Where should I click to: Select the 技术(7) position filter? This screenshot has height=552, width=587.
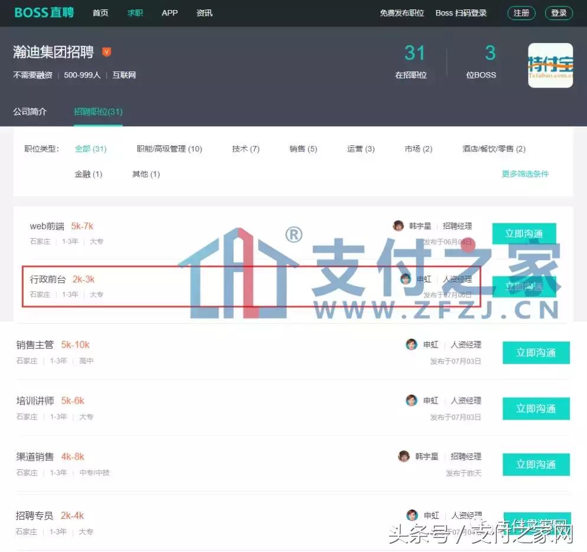pos(245,149)
